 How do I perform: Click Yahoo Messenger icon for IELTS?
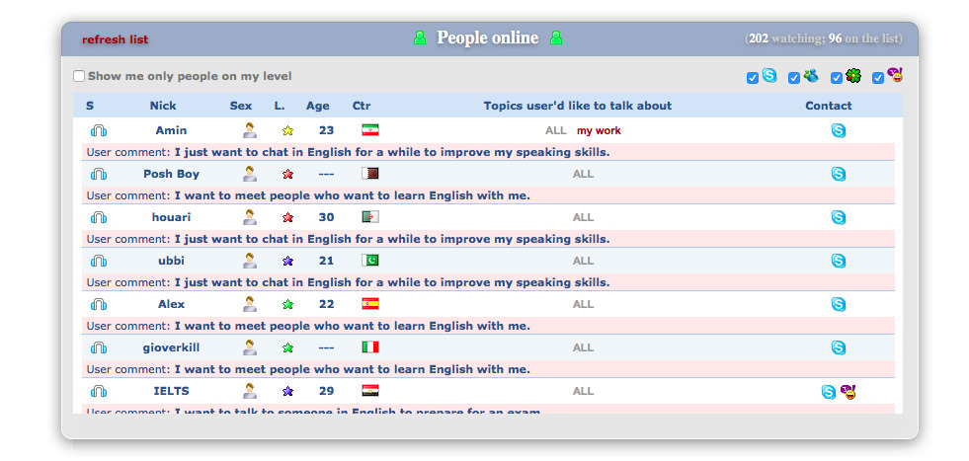(x=848, y=392)
